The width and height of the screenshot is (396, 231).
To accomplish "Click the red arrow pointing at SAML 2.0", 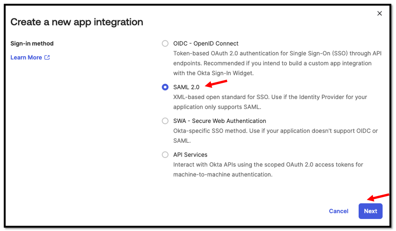I will point(216,83).
